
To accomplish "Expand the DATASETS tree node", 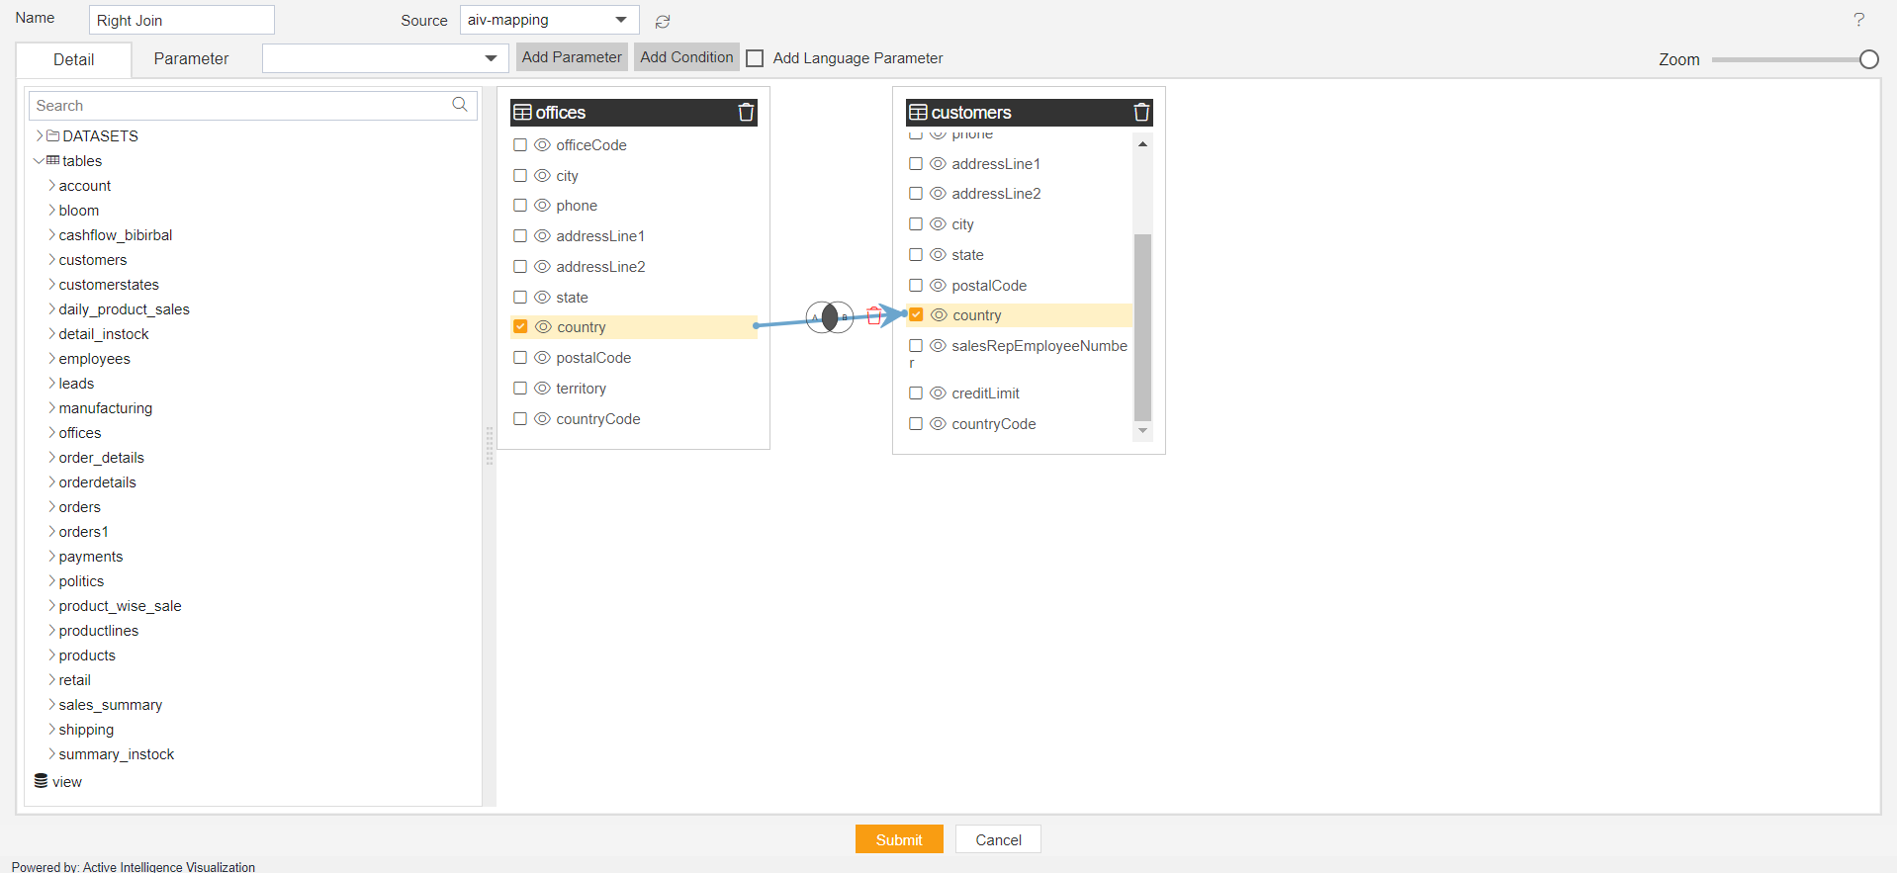I will coord(40,135).
